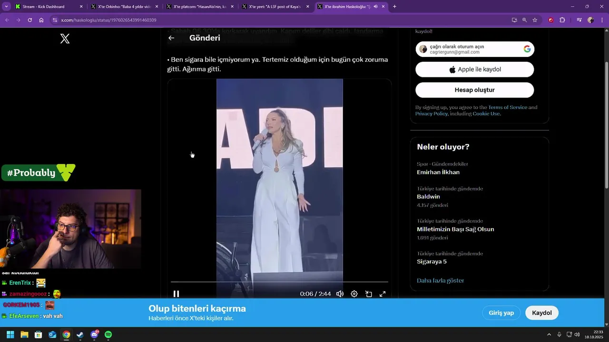Open video settings gear icon
The width and height of the screenshot is (609, 342).
pos(354,294)
